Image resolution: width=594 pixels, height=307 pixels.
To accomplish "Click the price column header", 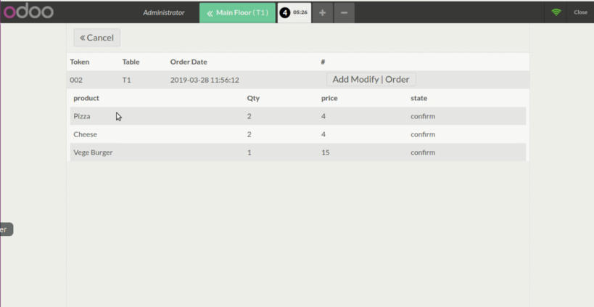I will click(329, 98).
